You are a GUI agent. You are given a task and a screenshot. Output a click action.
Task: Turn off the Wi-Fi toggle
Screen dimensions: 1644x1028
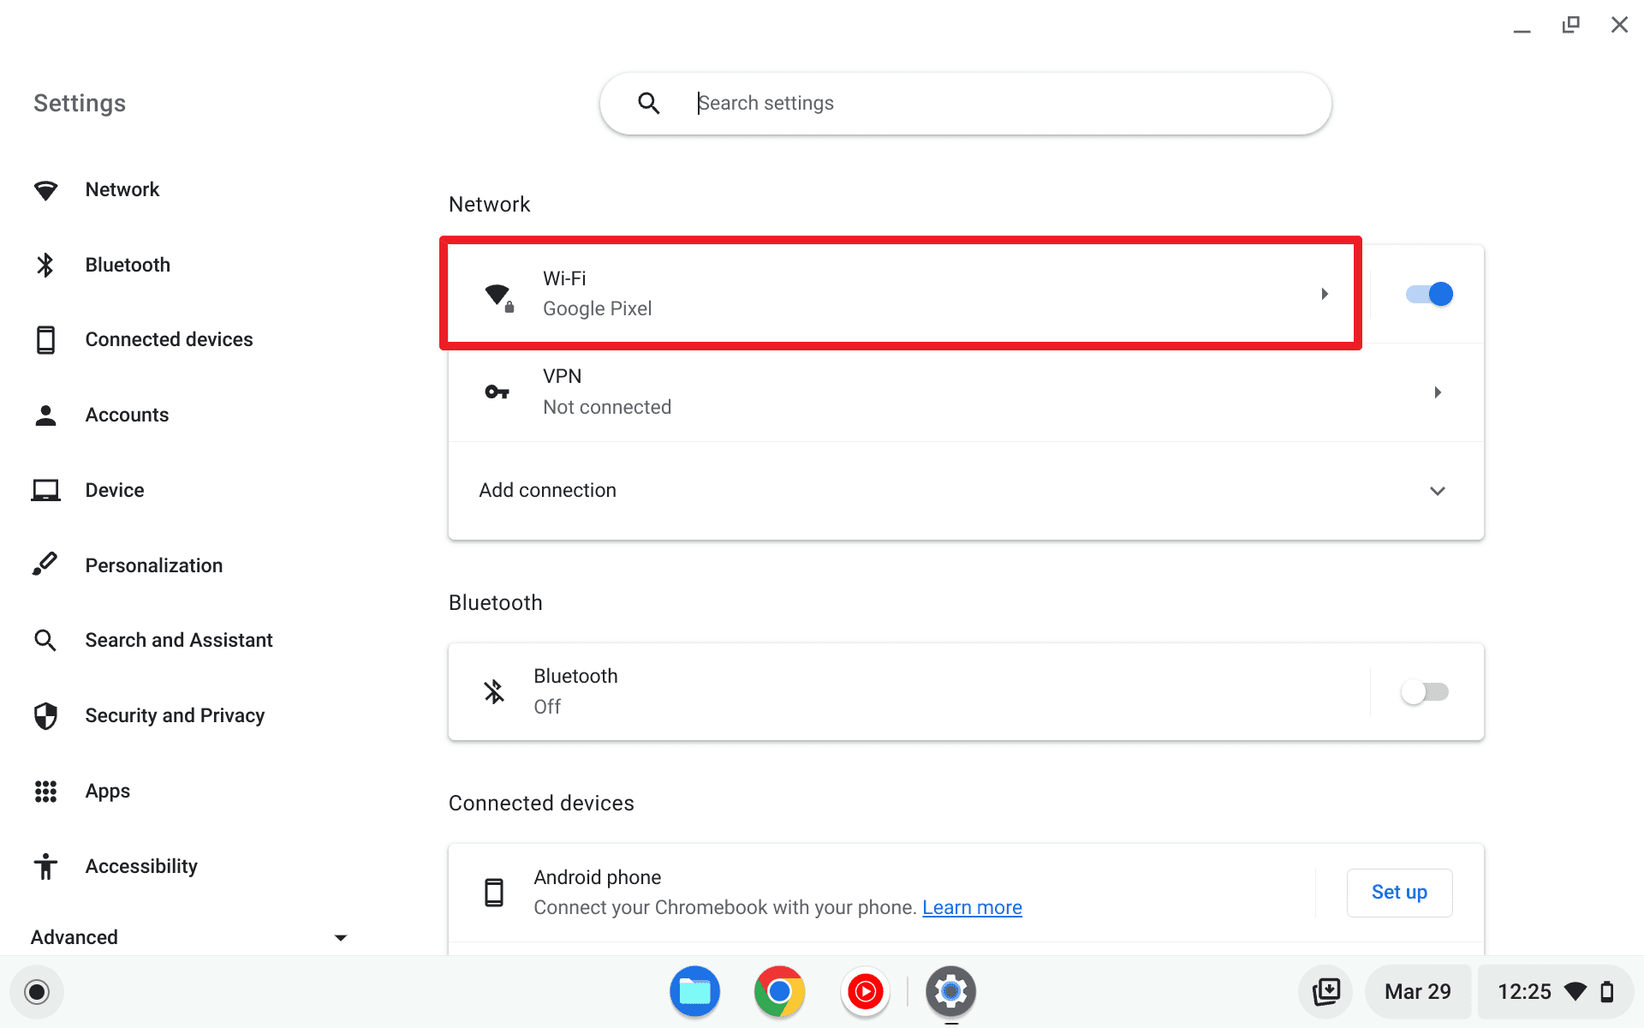tap(1429, 294)
